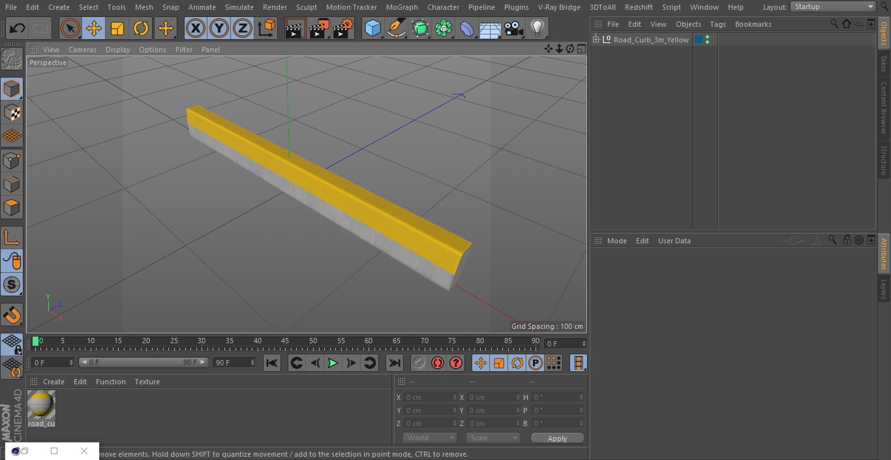Select the Scale tool

click(x=117, y=29)
